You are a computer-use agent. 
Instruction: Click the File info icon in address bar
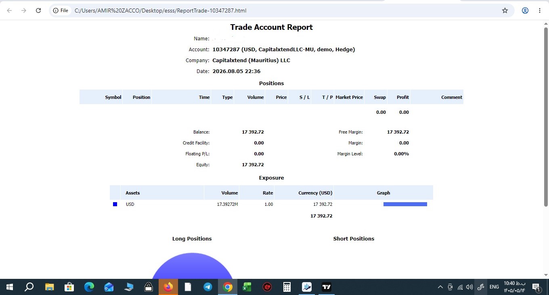pos(61,10)
